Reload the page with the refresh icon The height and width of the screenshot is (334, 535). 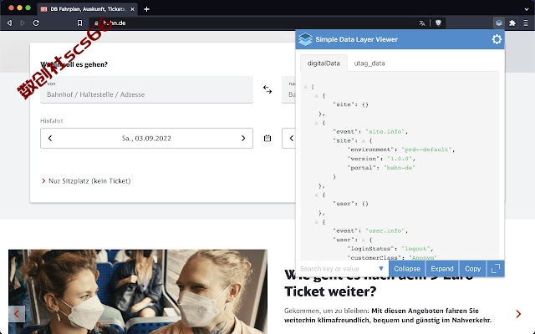(36, 23)
